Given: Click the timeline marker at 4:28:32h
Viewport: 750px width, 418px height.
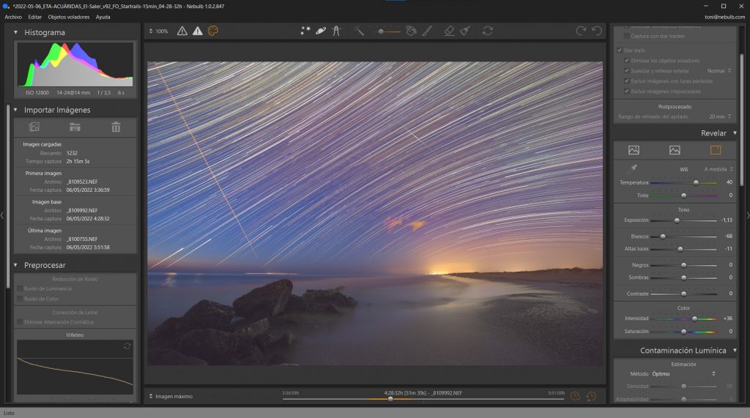Looking at the screenshot, I should click(x=390, y=399).
